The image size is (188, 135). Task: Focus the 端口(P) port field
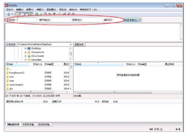[x=118, y=20]
